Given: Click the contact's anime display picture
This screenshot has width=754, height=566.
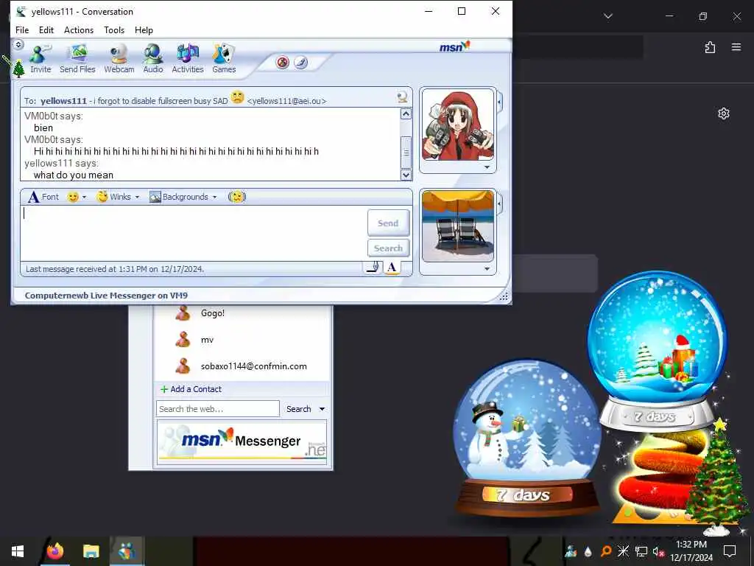Looking at the screenshot, I should click(x=458, y=125).
